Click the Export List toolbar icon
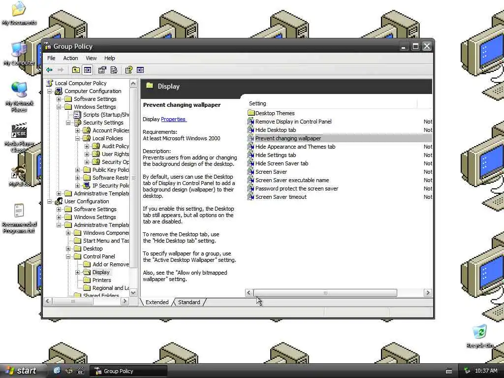Screen dimensions: 504x378 pyautogui.click(x=114, y=70)
